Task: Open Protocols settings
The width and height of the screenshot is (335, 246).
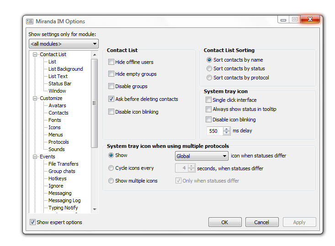Action: (x=58, y=142)
